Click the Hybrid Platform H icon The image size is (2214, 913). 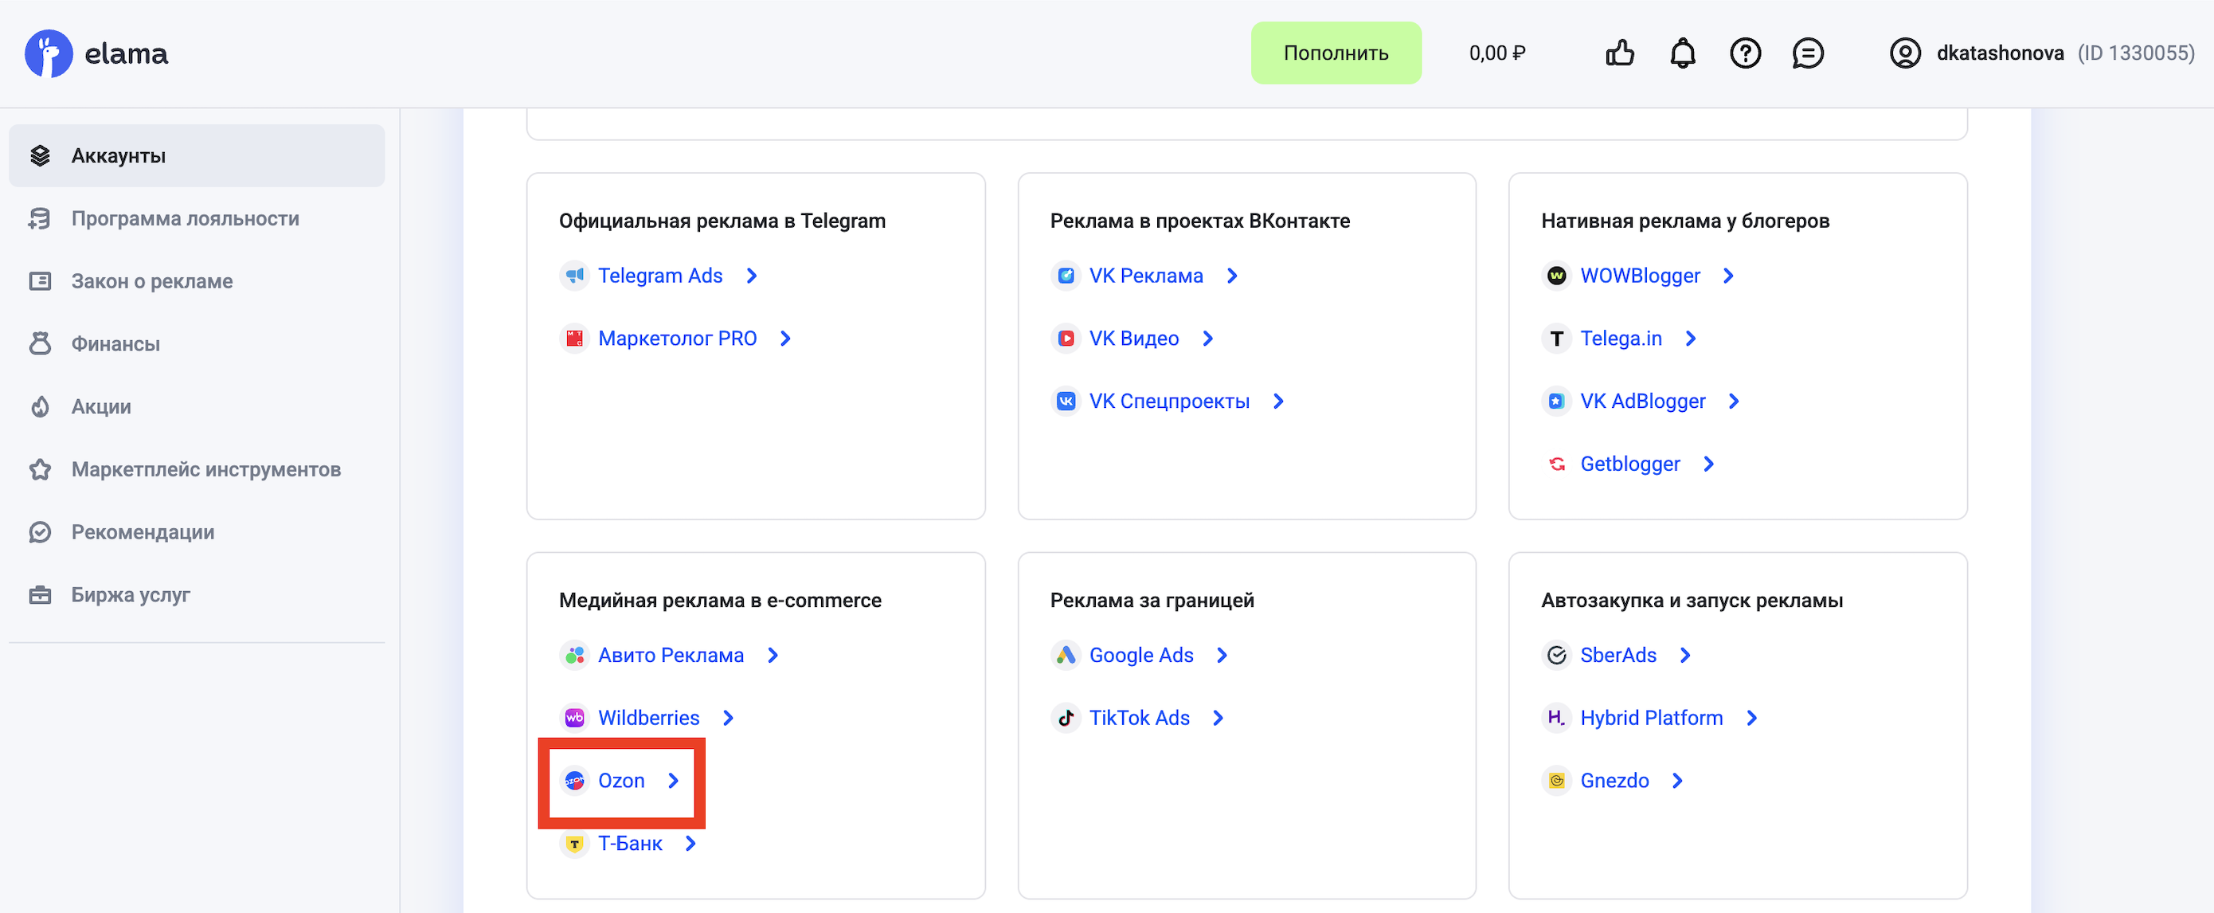coord(1556,718)
